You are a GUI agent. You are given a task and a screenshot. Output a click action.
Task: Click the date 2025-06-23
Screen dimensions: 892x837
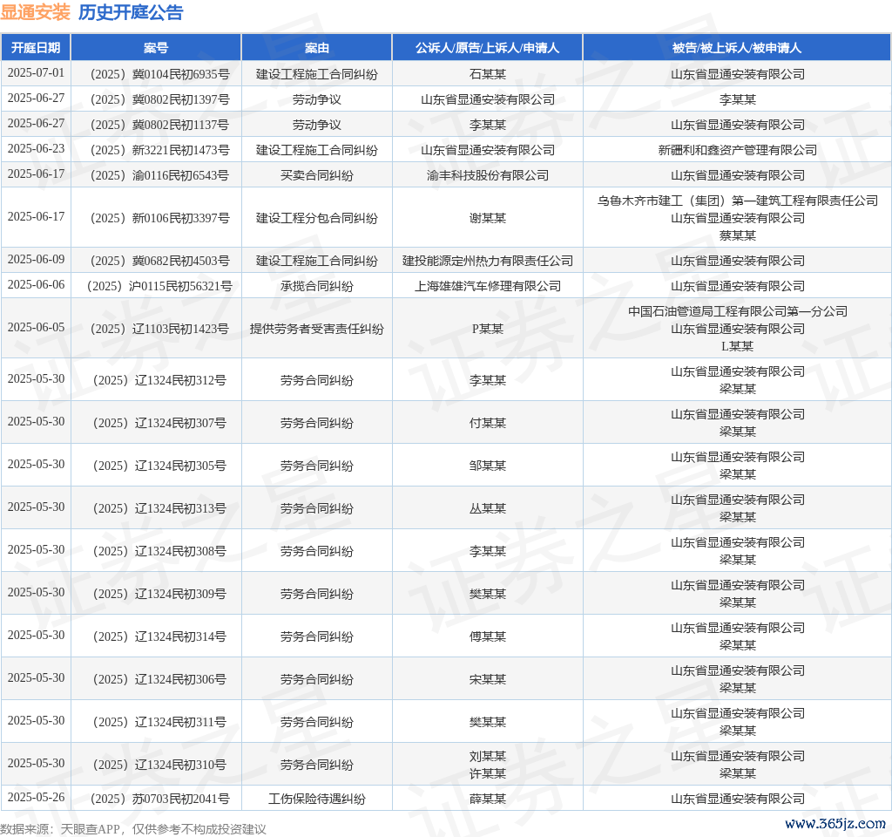click(36, 149)
